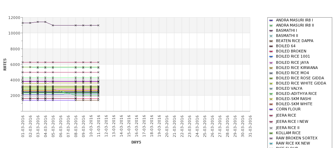Click the data point just above 6000 on 05-03-2016
Screen dimensions: 336x148
[x=53, y=62]
